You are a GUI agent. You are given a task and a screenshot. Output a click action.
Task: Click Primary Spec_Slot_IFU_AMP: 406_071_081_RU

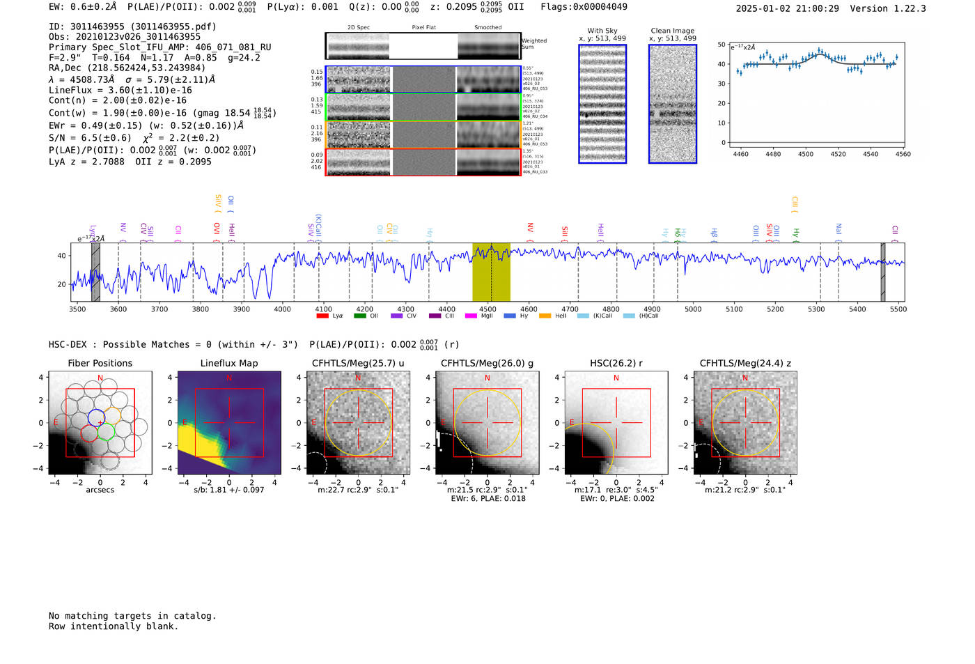(x=160, y=47)
